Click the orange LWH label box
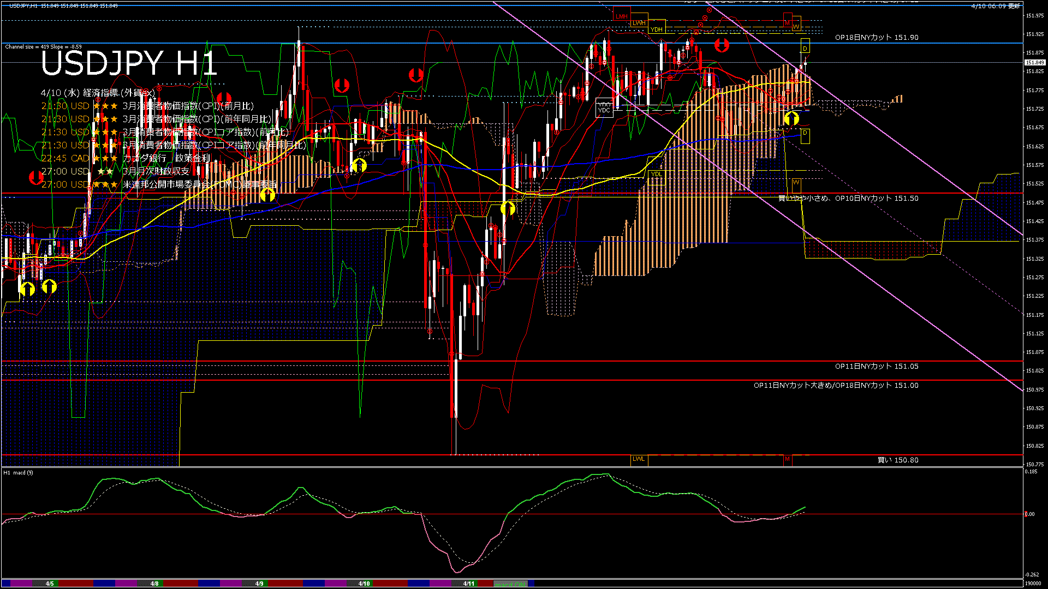 [639, 23]
